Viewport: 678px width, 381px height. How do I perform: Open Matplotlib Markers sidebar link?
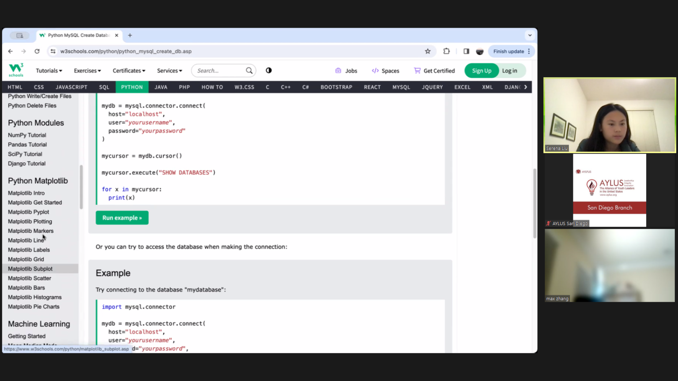point(30,231)
